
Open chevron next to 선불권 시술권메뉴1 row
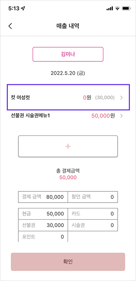click(121, 116)
